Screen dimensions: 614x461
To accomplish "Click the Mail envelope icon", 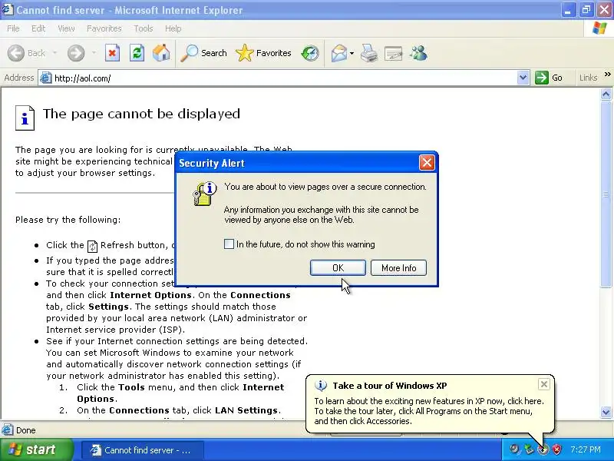I will [x=338, y=53].
